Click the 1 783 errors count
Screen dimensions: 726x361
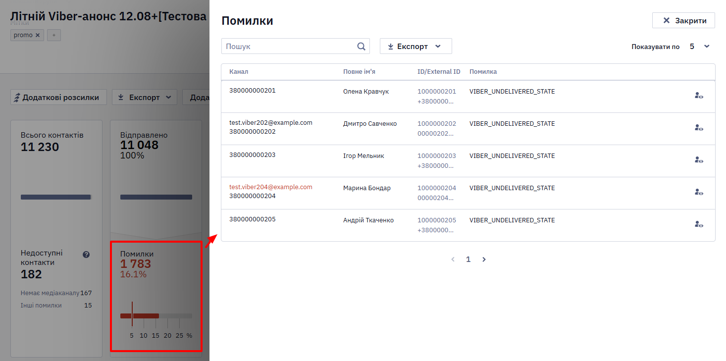click(x=136, y=264)
